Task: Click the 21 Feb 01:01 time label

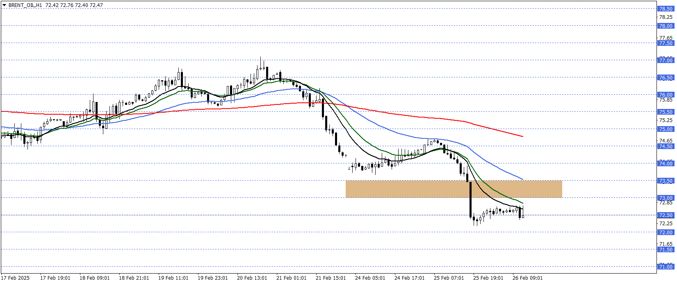Action: coord(291,278)
